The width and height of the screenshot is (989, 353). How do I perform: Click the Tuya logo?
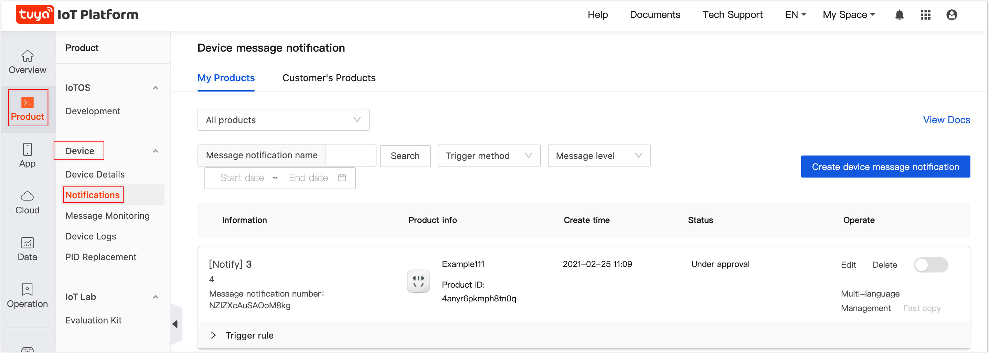tap(35, 14)
